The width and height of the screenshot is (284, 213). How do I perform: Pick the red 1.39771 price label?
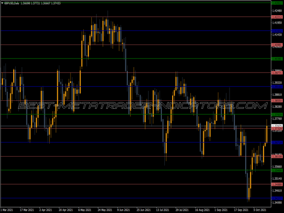coord(277,73)
